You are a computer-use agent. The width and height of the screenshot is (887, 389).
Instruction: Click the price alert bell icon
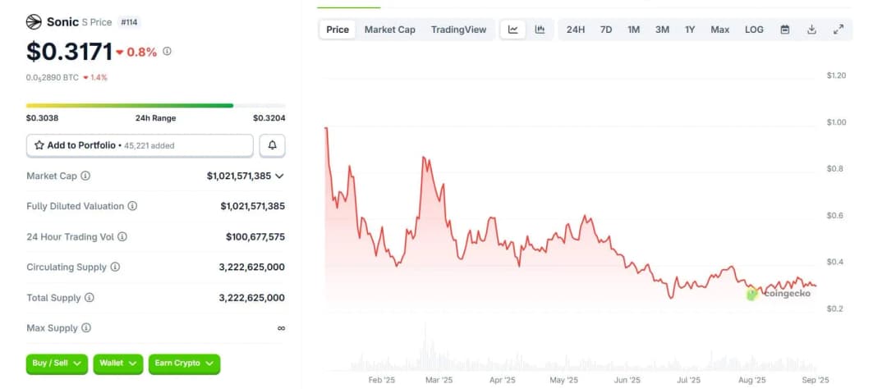(272, 145)
